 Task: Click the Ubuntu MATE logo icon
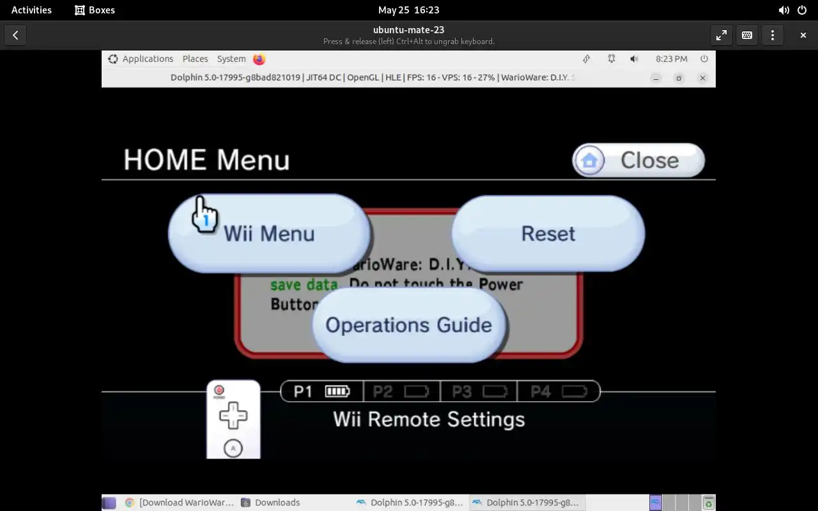click(x=113, y=59)
